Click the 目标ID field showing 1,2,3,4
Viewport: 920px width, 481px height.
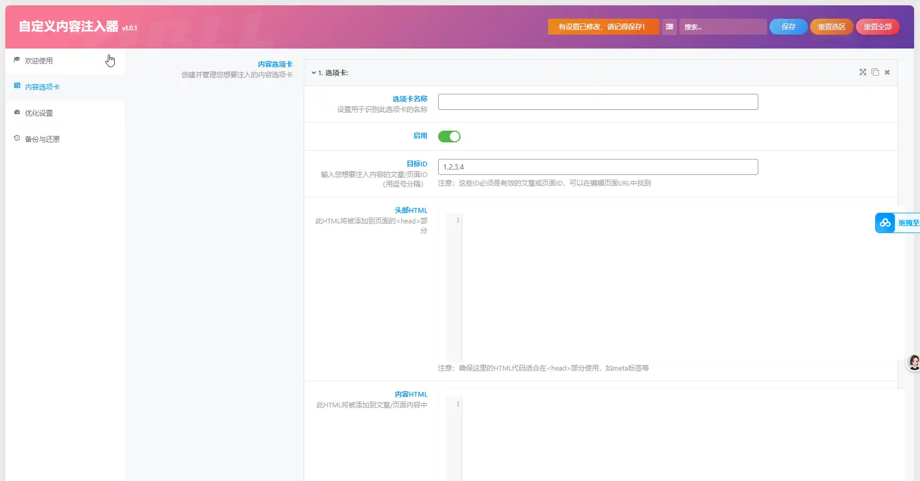(x=598, y=167)
